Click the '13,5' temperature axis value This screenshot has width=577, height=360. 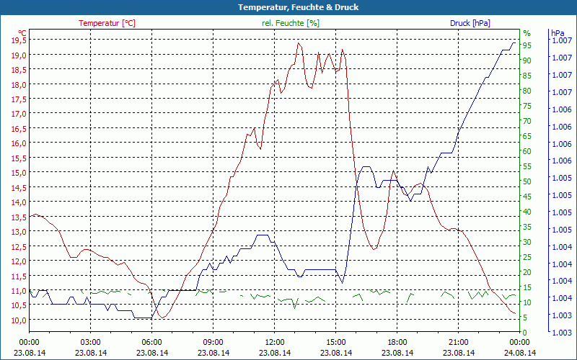19,217
